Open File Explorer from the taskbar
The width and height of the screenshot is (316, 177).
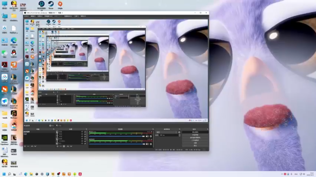(31, 174)
